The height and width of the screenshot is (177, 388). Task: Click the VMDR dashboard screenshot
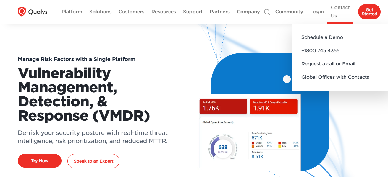(x=249, y=132)
